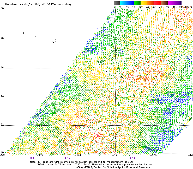The width and height of the screenshot is (193, 169).
Task: Click the purple '8:47' time near -177
Action: tap(33, 158)
